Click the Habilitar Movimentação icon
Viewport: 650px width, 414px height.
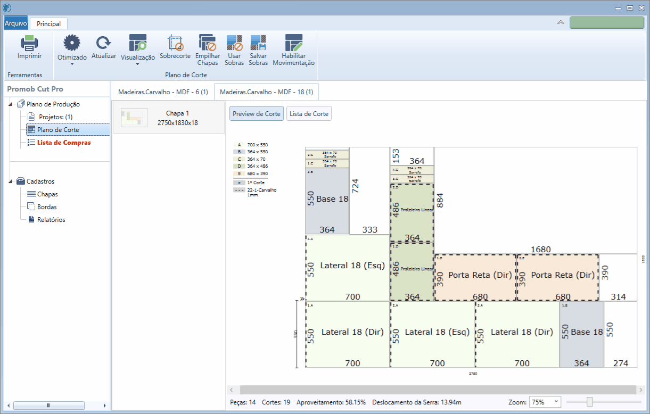294,43
